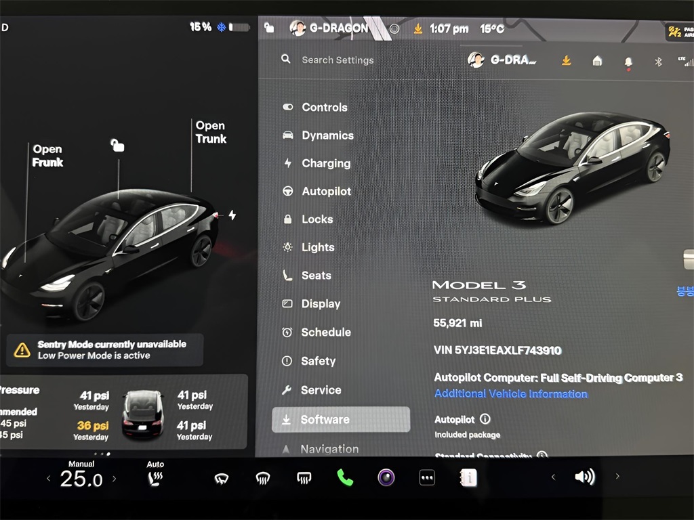
Task: Click the Autopilot info circle icon
Action: pyautogui.click(x=485, y=419)
